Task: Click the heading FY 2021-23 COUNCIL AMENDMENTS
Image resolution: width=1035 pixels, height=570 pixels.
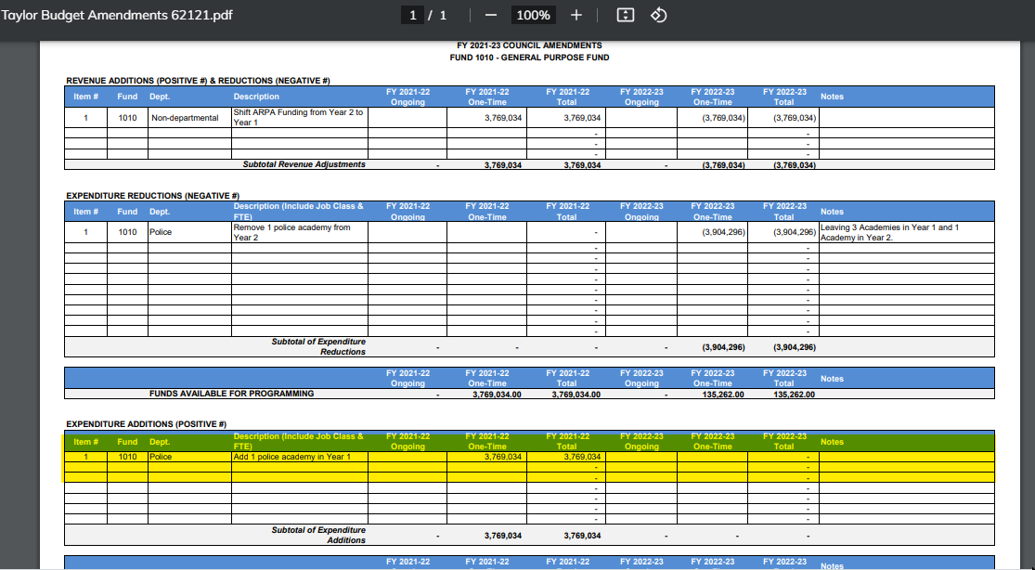Action: pyautogui.click(x=529, y=45)
